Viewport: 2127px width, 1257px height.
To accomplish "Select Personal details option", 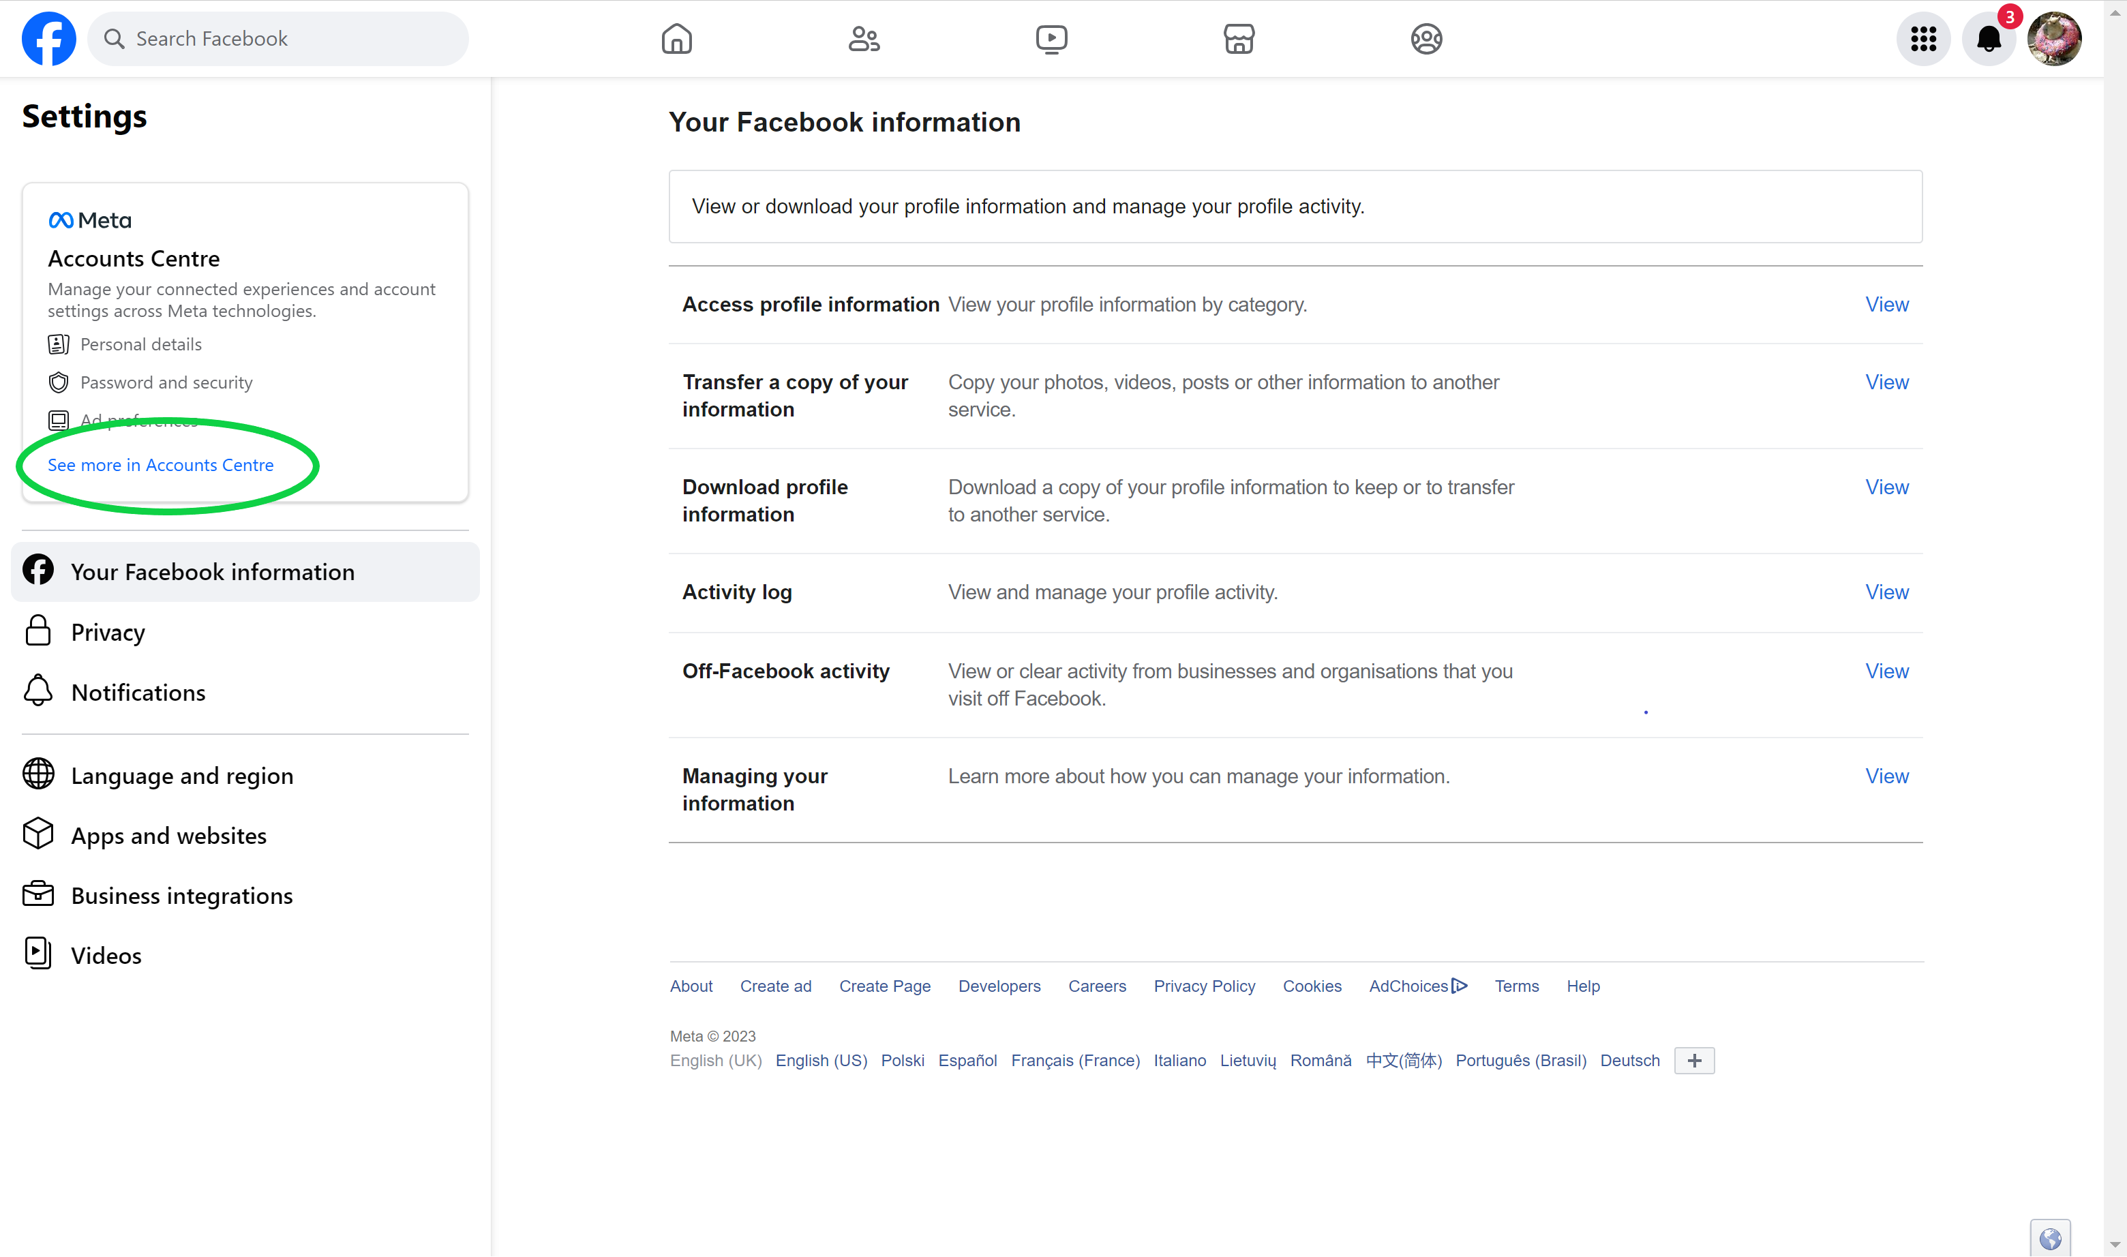I will tap(140, 343).
